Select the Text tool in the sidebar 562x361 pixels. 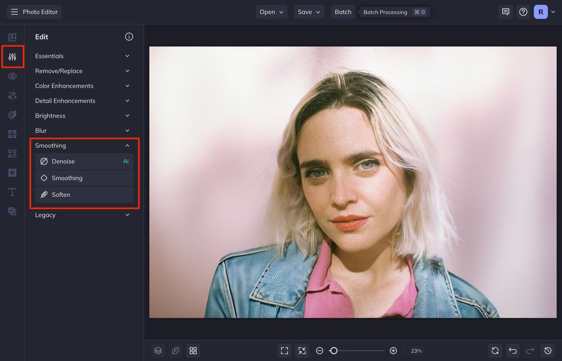(12, 192)
